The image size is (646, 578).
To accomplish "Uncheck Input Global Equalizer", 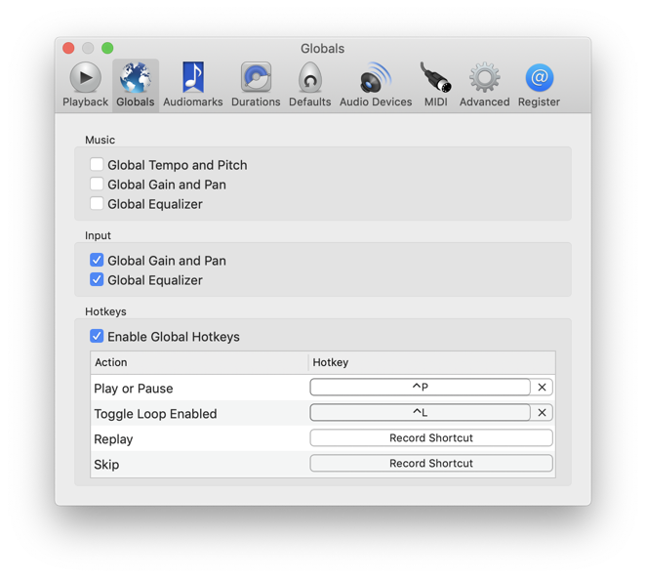I will [x=97, y=280].
